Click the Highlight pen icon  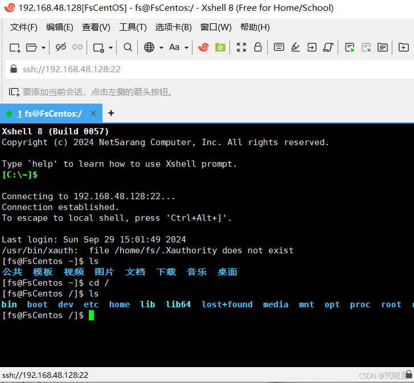click(296, 47)
